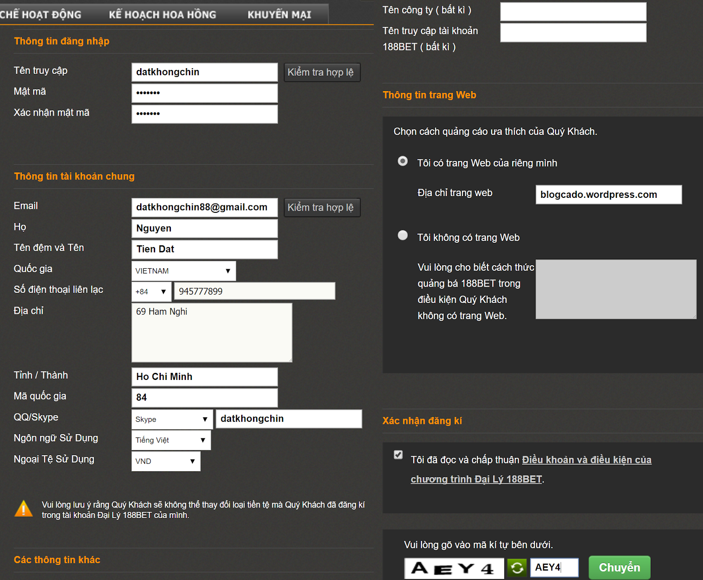This screenshot has height=580, width=703.
Task: Click the 'Thông tin tài khoản chung' heading
Action: click(x=74, y=176)
